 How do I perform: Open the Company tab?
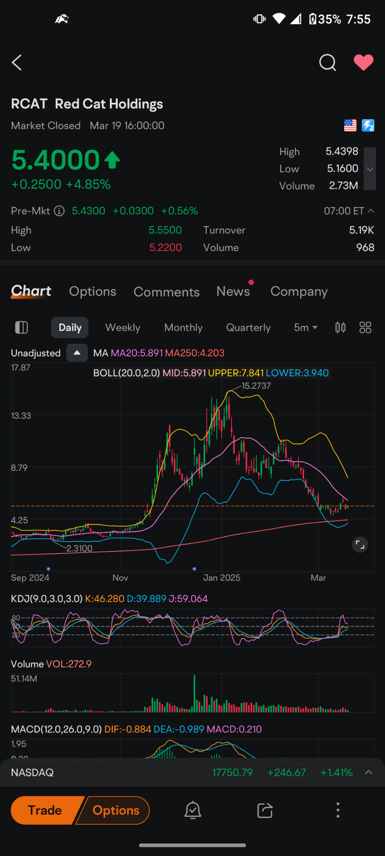click(x=299, y=292)
